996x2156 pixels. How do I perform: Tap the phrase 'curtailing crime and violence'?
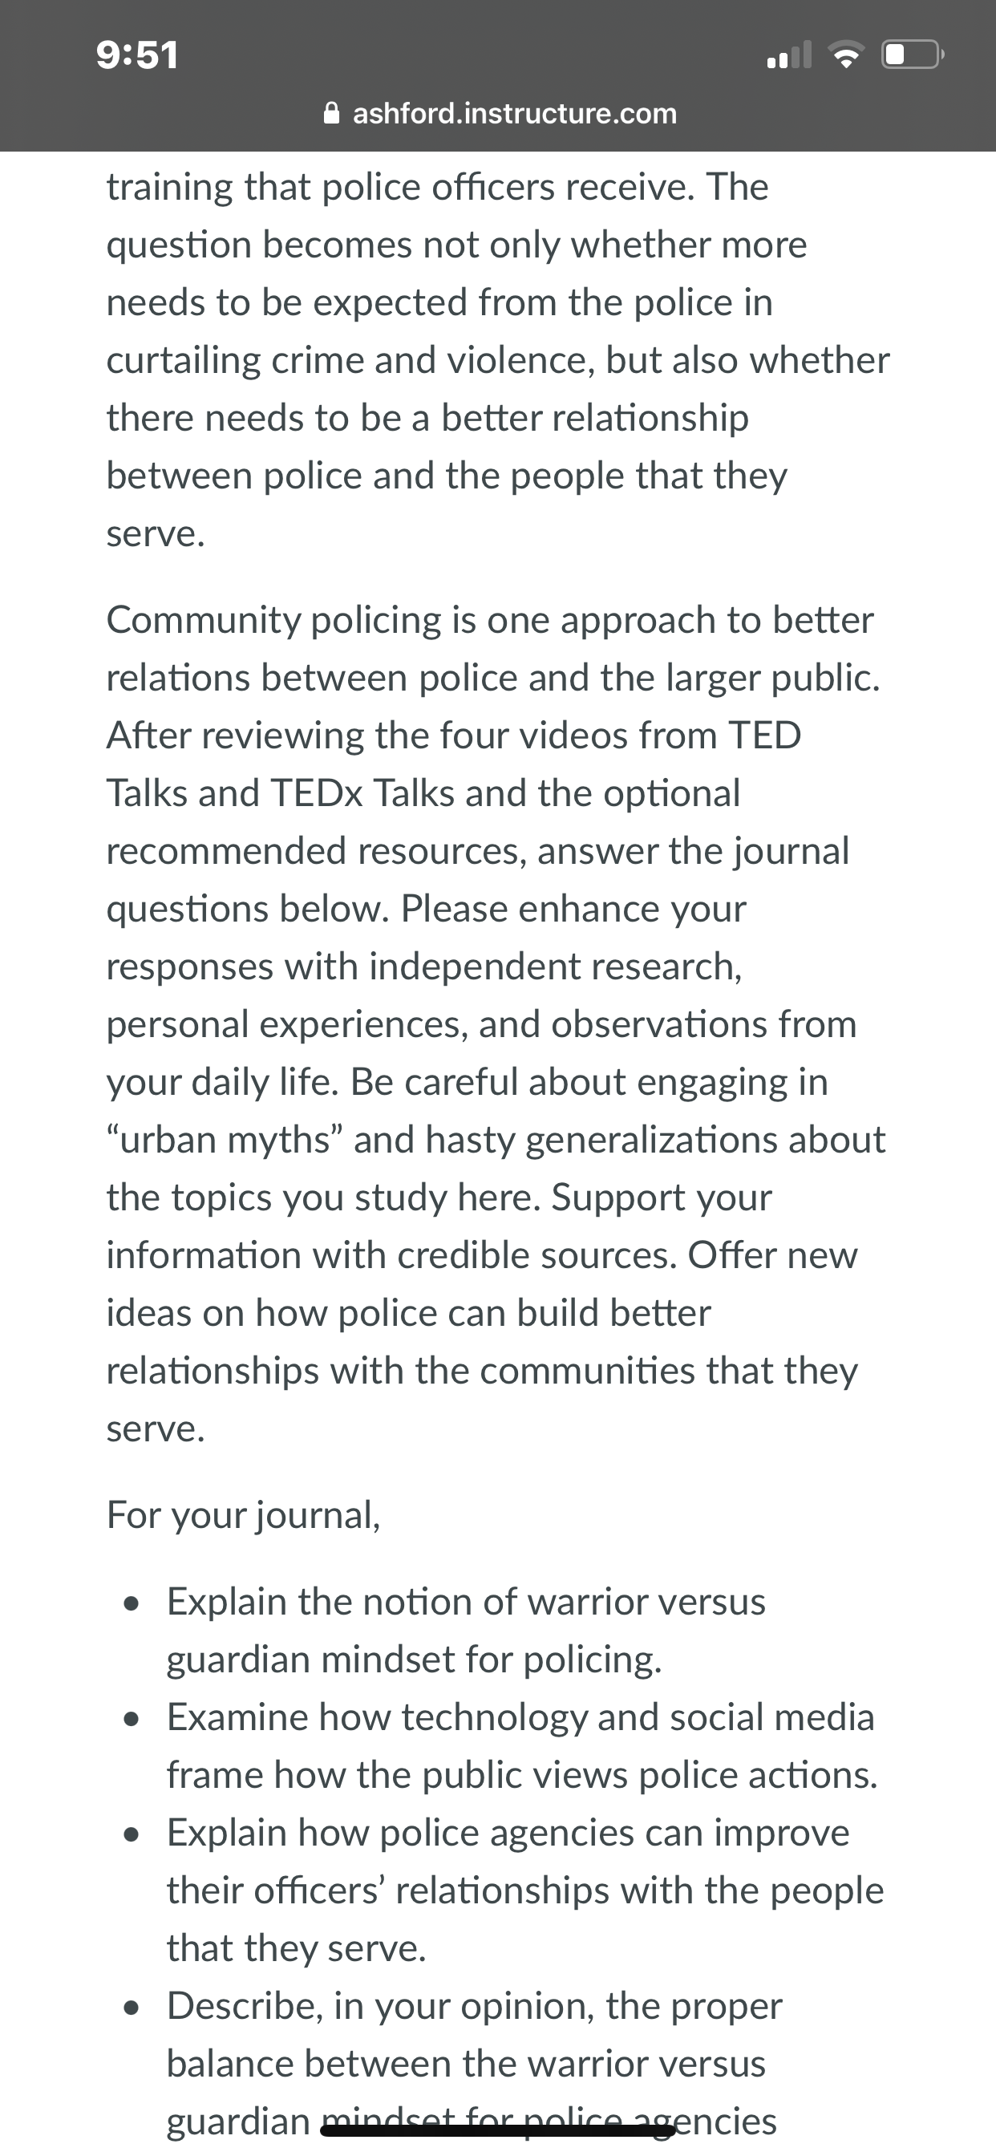350,361
